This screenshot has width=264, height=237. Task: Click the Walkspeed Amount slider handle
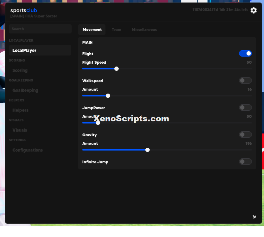pos(108,96)
